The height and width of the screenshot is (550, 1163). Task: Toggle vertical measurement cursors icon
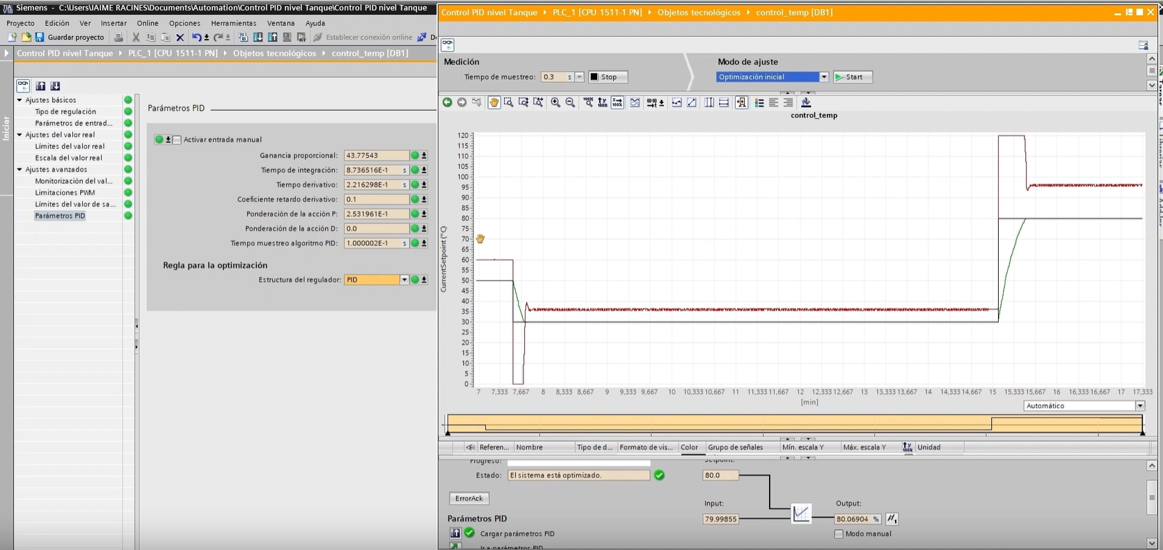pos(709,102)
